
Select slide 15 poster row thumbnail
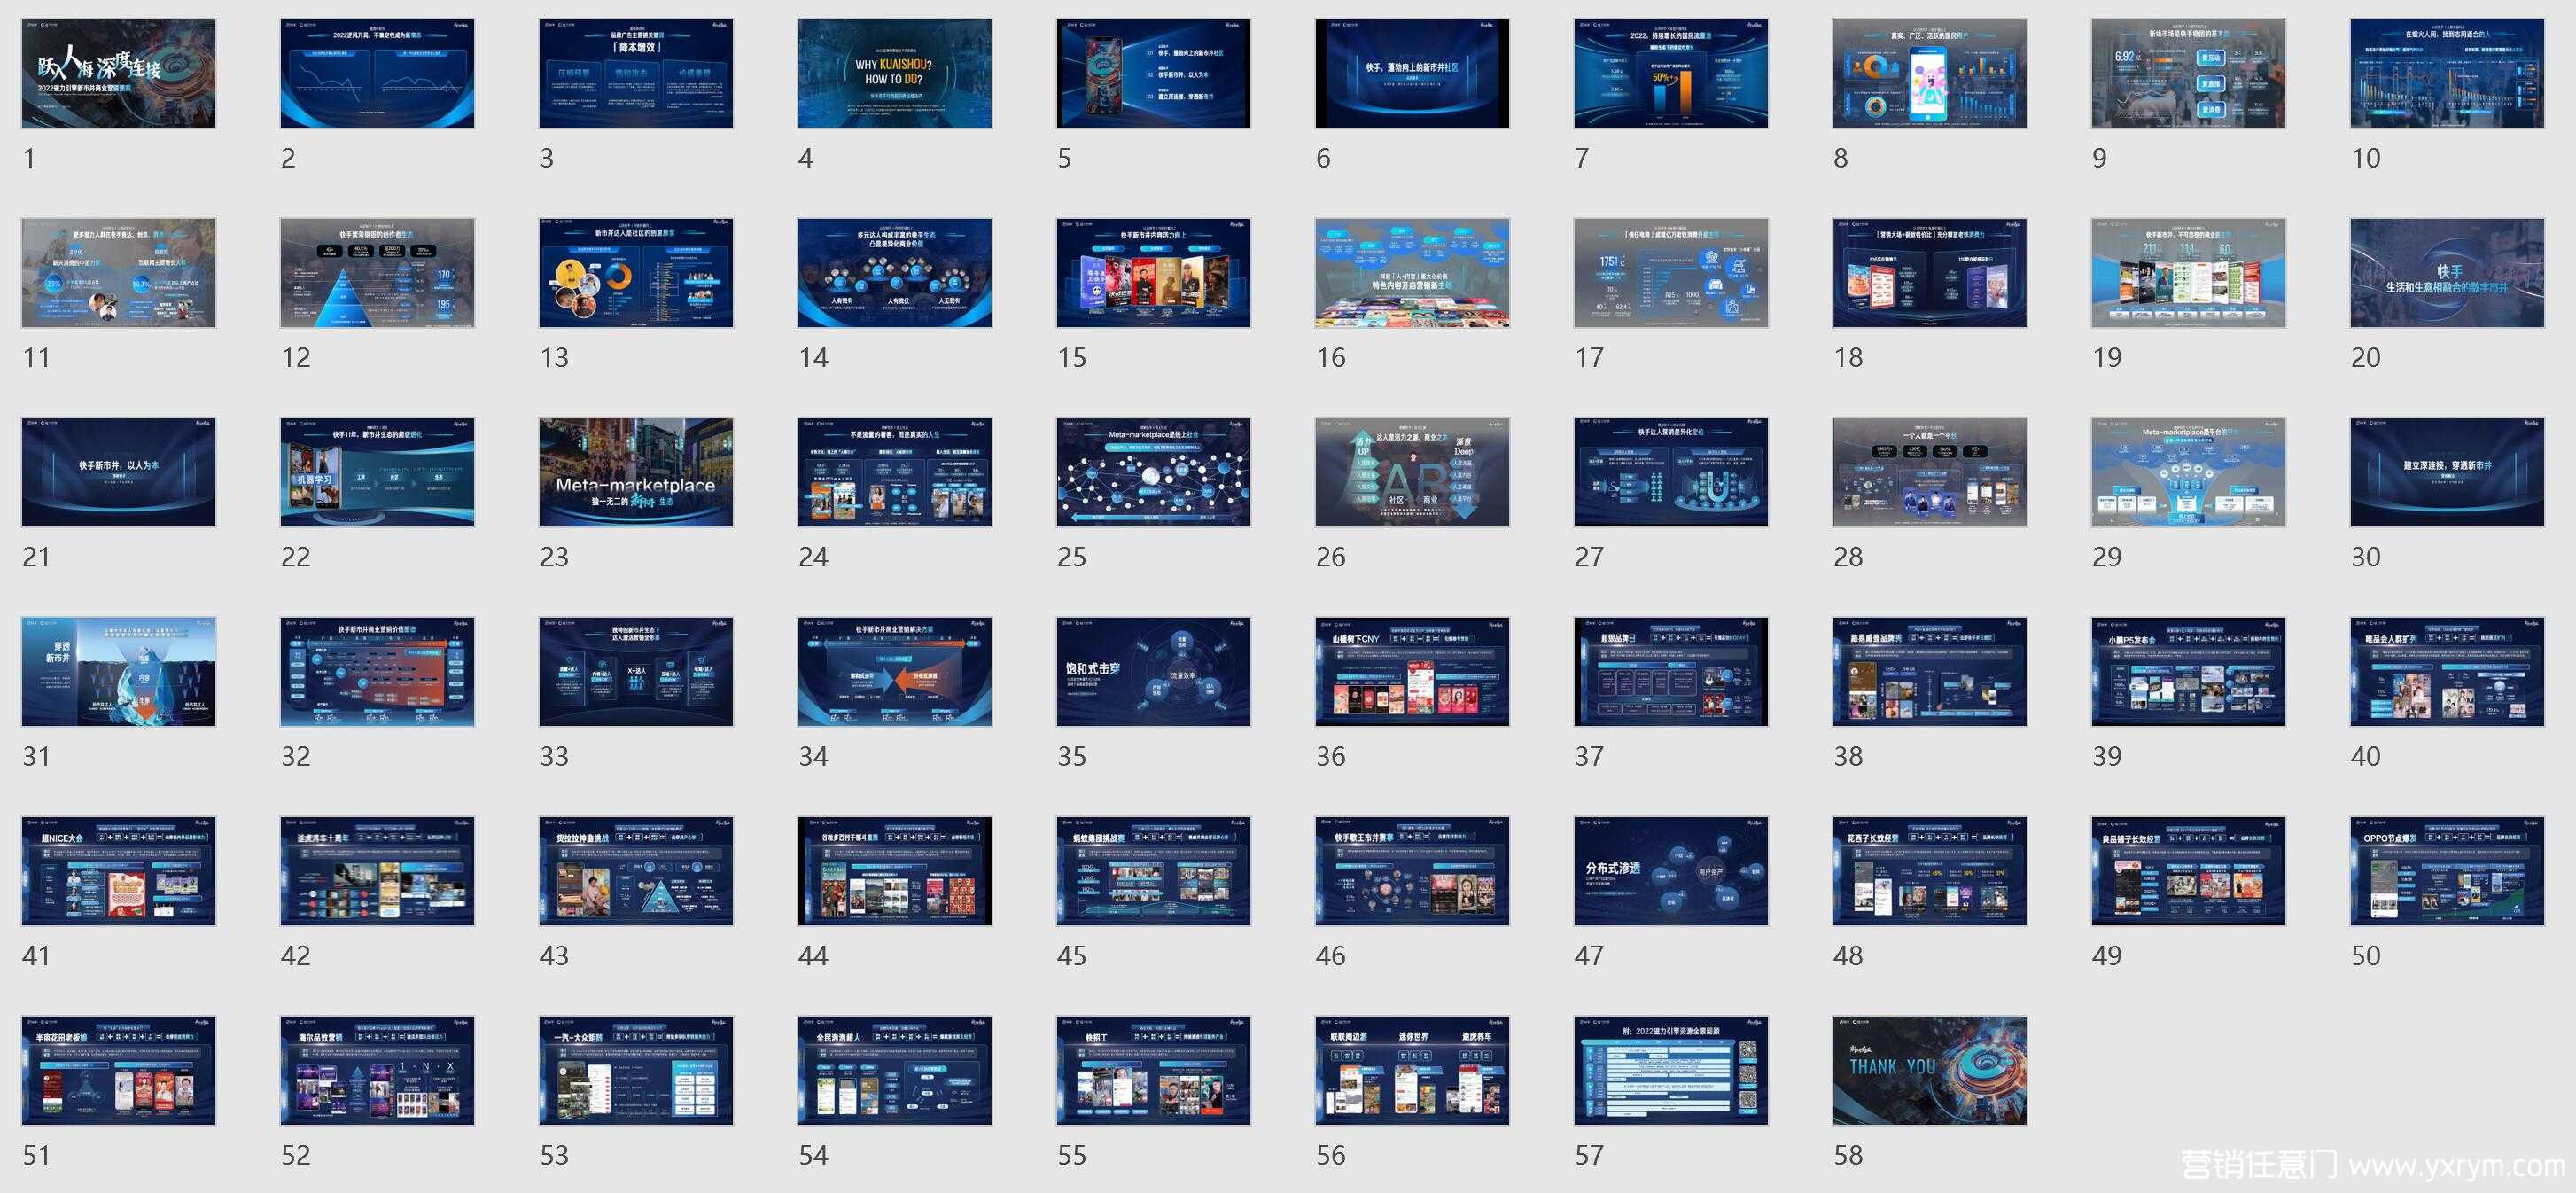(x=1153, y=273)
